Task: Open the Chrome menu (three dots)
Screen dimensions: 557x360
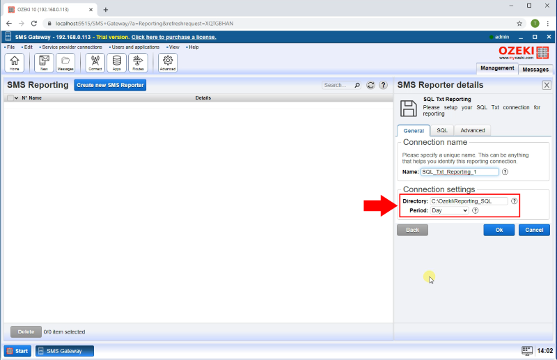Action: pos(547,24)
